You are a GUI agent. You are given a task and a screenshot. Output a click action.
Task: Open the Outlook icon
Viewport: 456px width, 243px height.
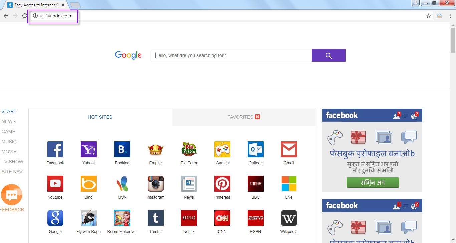(256, 149)
